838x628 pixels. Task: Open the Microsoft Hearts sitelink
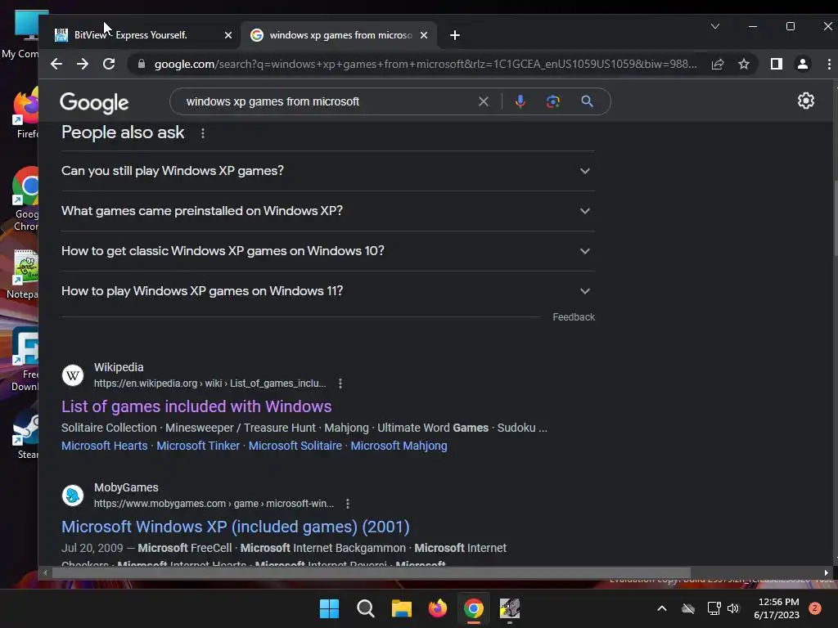(104, 446)
